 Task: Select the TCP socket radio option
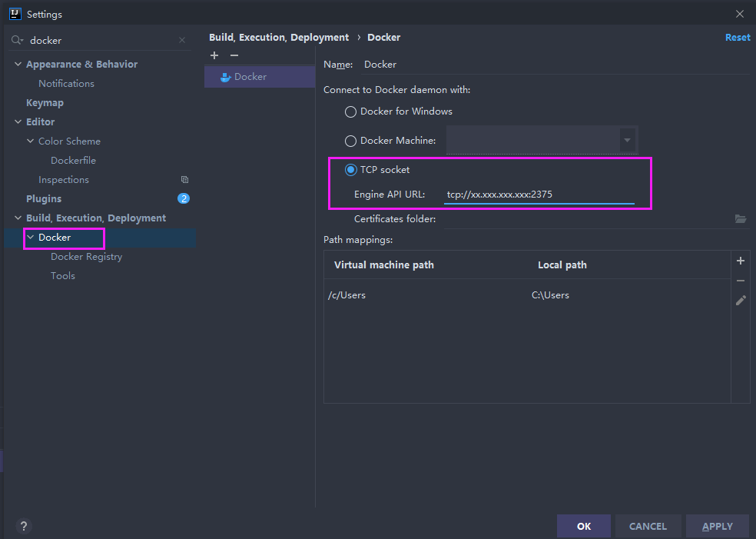pos(350,170)
